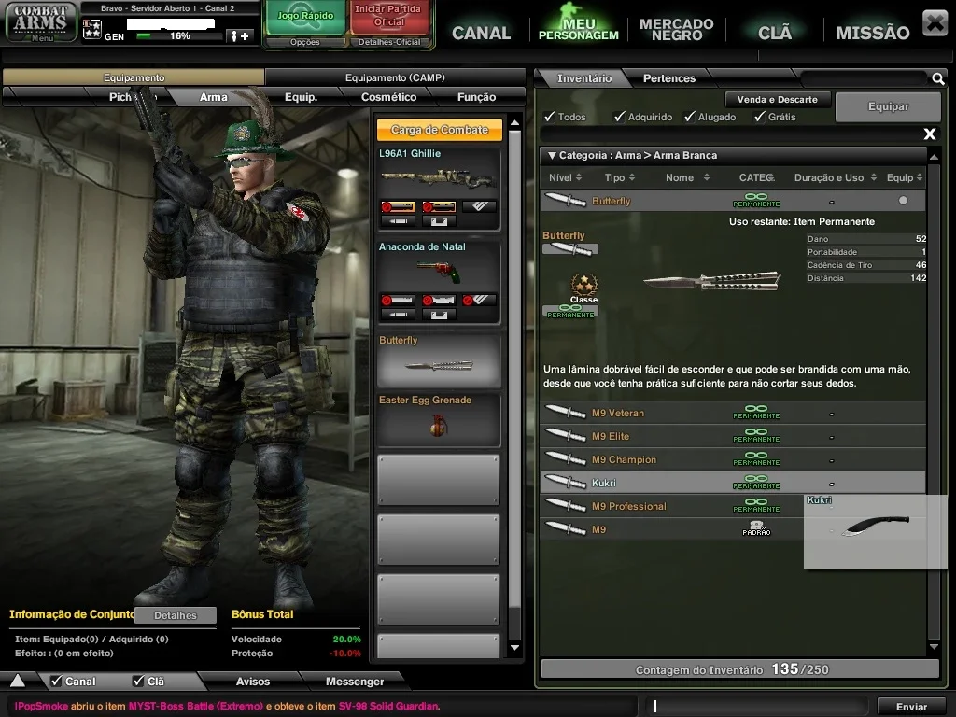Click the Equipar button
The width and height of the screenshot is (956, 717).
(888, 106)
